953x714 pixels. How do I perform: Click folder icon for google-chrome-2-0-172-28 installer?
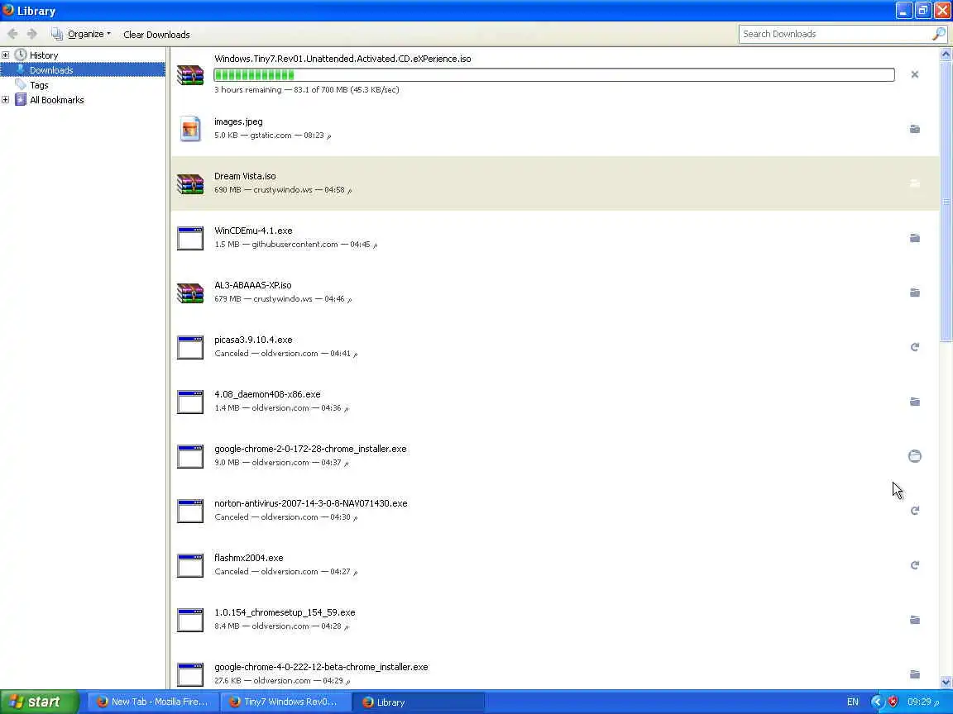[x=914, y=456]
